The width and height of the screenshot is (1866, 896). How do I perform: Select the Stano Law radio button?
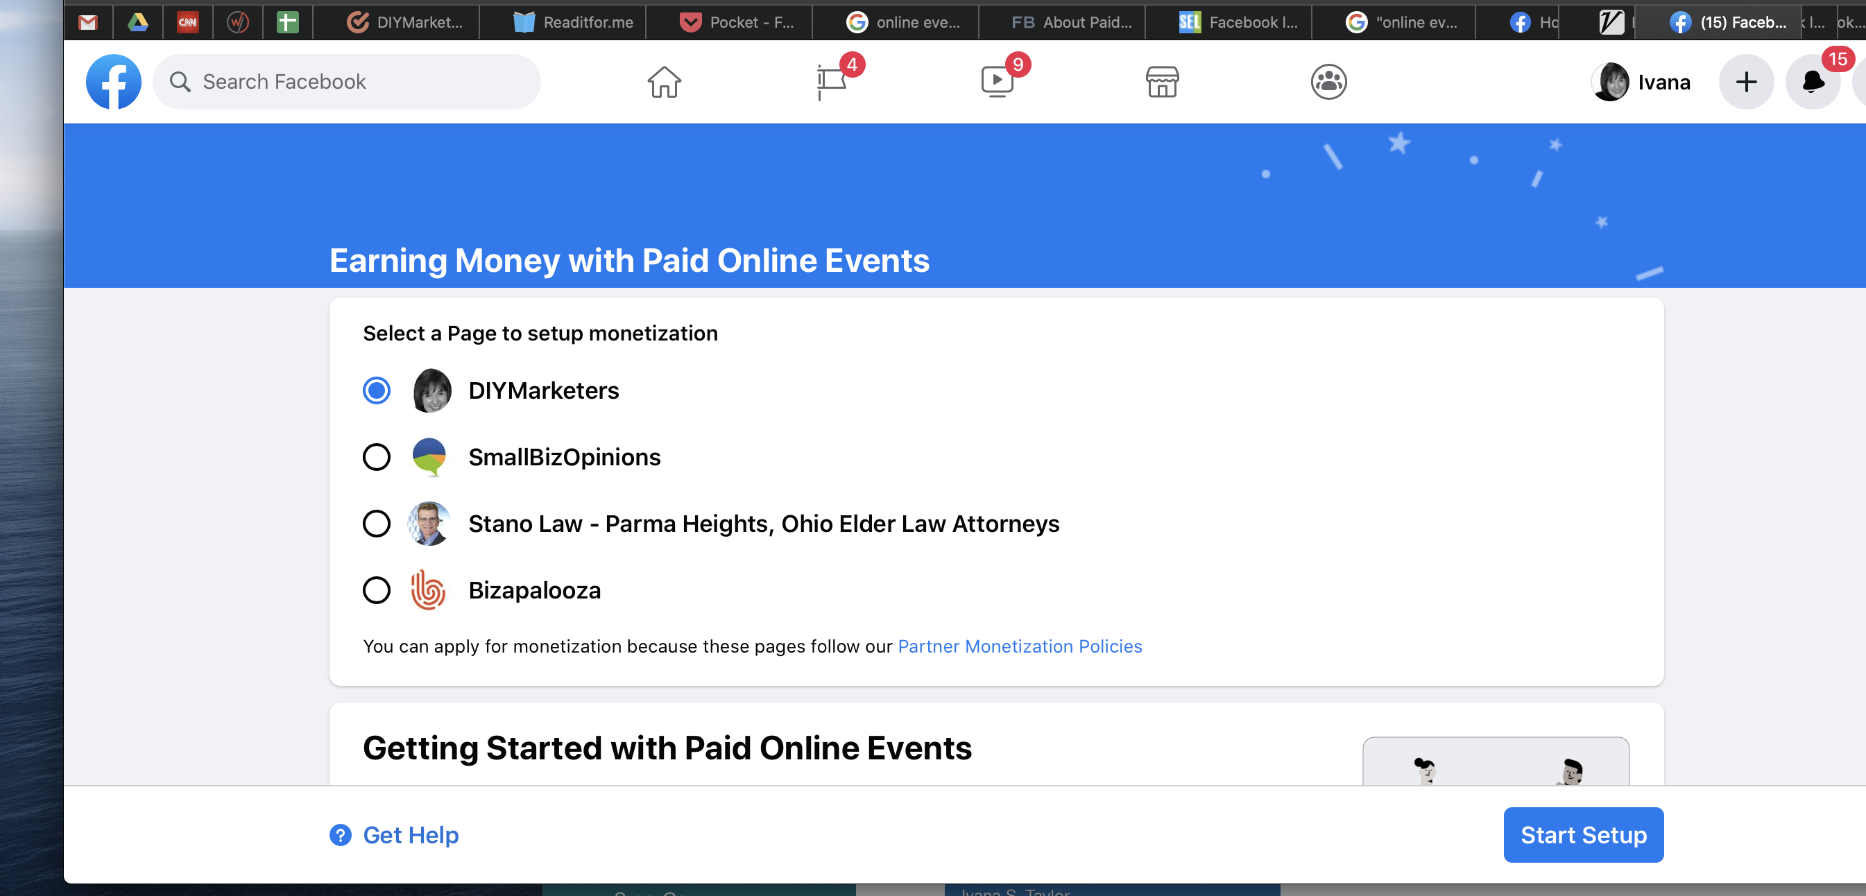(377, 524)
